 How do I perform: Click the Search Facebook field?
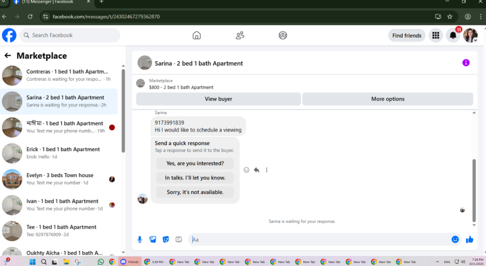70,35
